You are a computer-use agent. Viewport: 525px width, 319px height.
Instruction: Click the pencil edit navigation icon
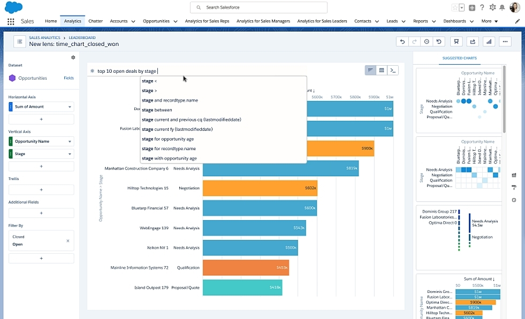tap(518, 21)
